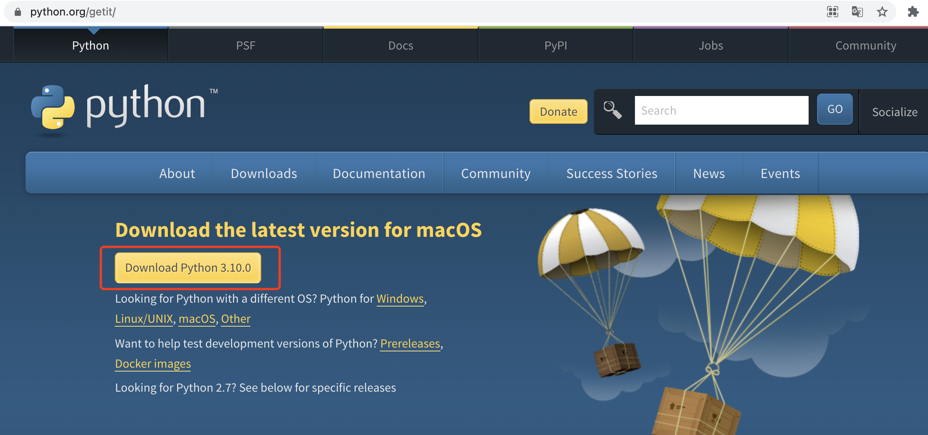Open the Other platforms link
The width and height of the screenshot is (928, 435).
236,319
